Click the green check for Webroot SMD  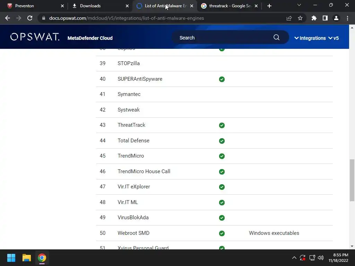(x=222, y=233)
